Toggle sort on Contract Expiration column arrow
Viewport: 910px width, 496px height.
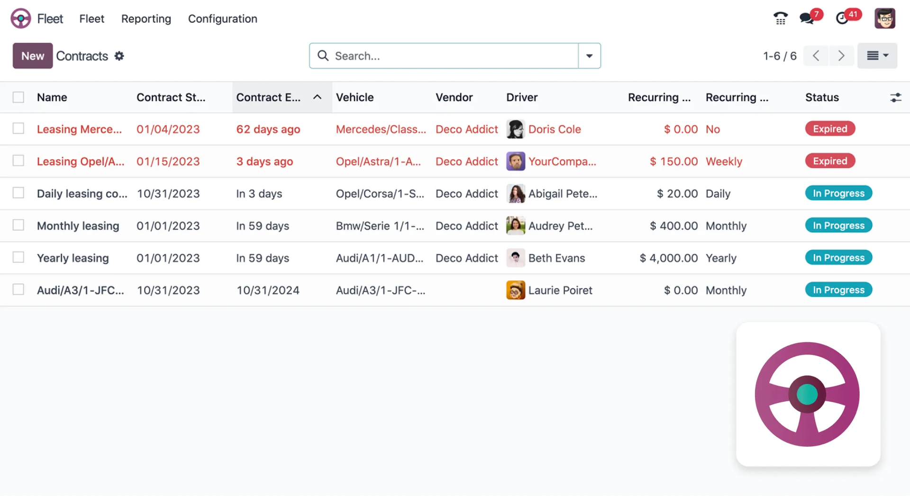(317, 97)
